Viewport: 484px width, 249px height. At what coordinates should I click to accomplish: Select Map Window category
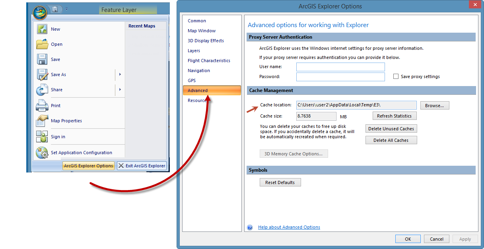(x=202, y=31)
